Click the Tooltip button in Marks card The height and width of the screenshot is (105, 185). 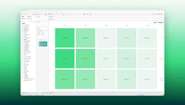[x=42, y=33]
